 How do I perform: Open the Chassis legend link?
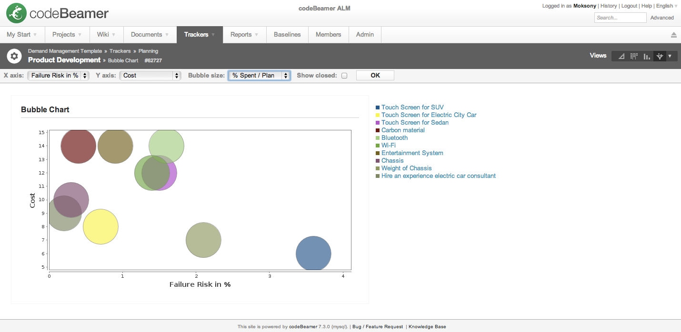pyautogui.click(x=392, y=161)
